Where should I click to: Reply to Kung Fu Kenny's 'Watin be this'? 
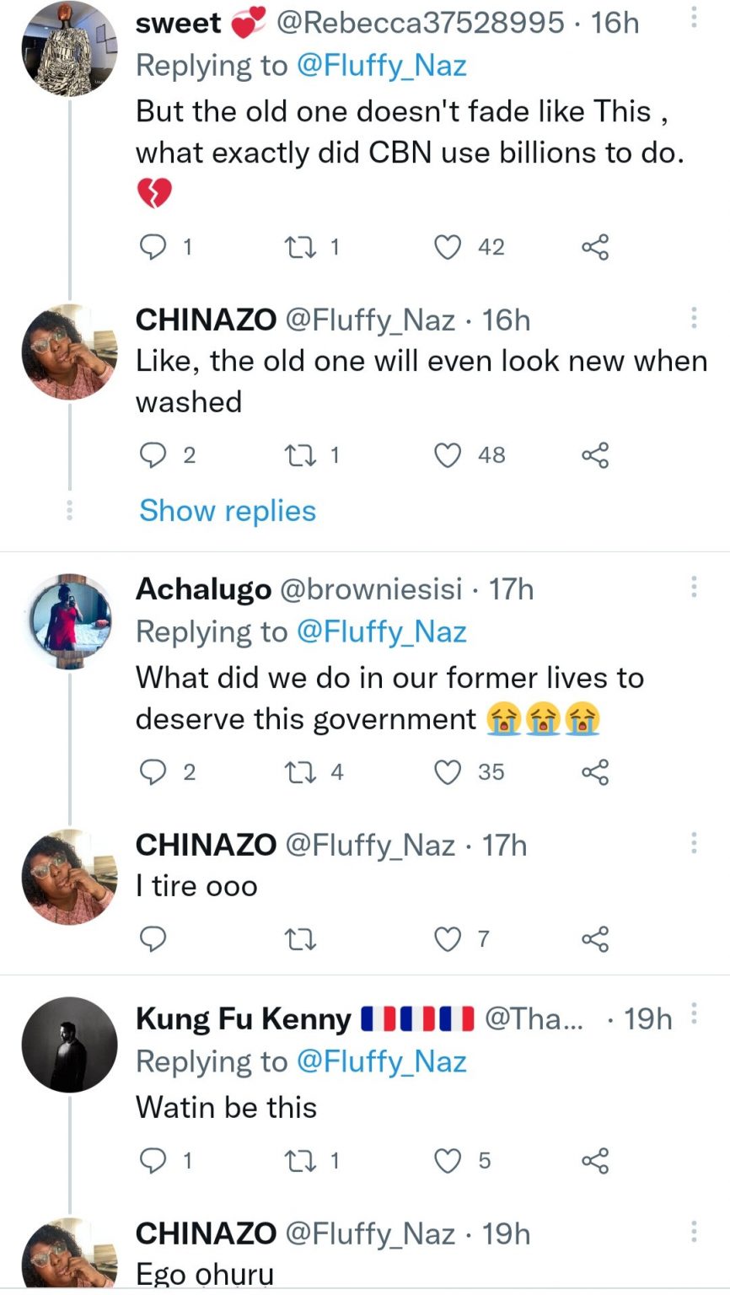click(153, 1161)
